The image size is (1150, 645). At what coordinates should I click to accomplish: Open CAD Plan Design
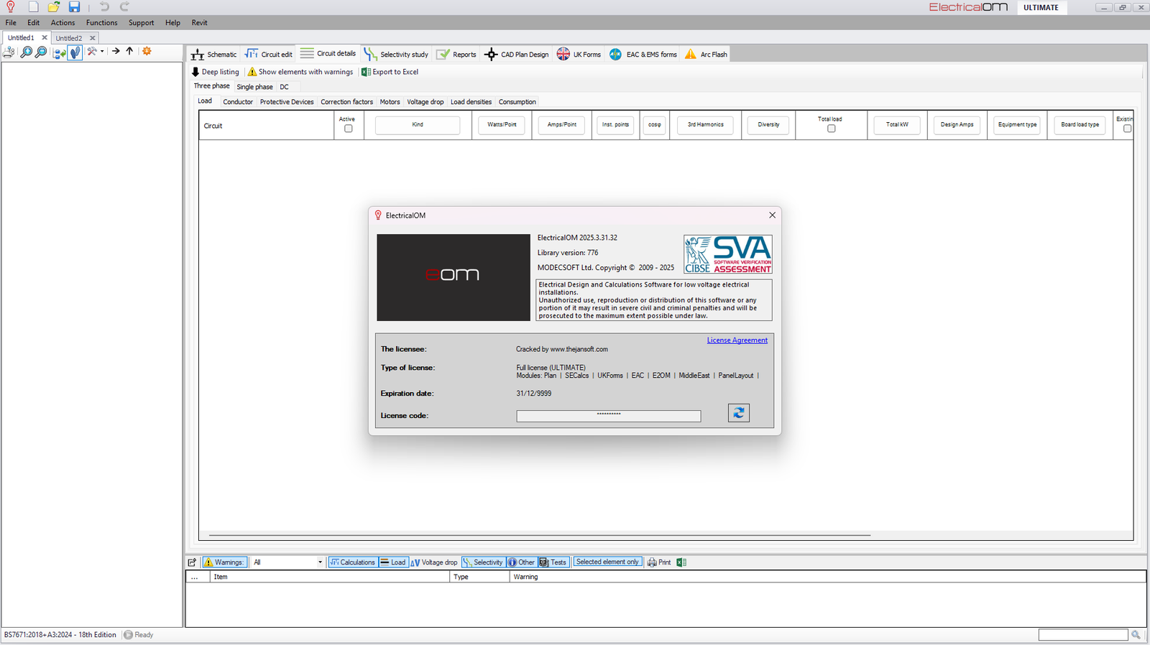pyautogui.click(x=517, y=55)
